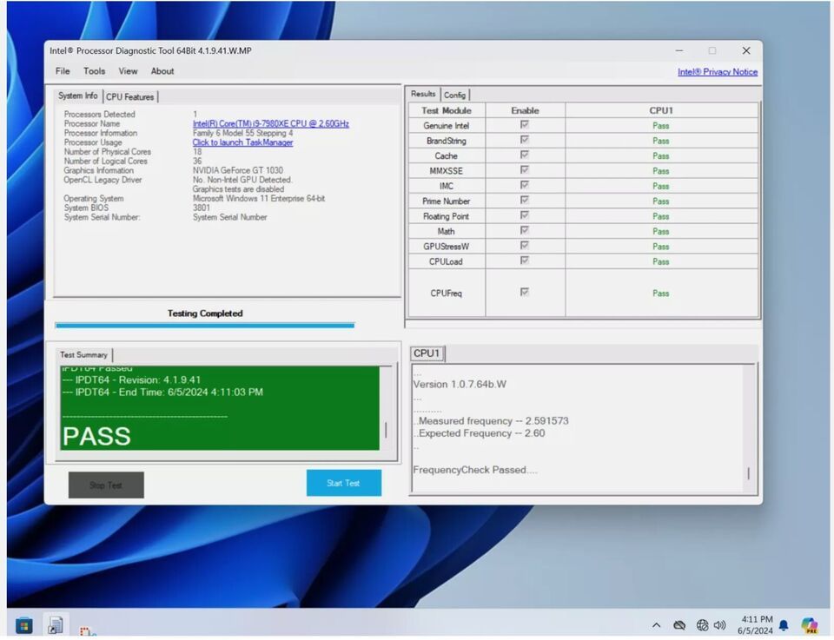Open the View menu
Viewport: 834px width, 640px height.
click(x=128, y=71)
